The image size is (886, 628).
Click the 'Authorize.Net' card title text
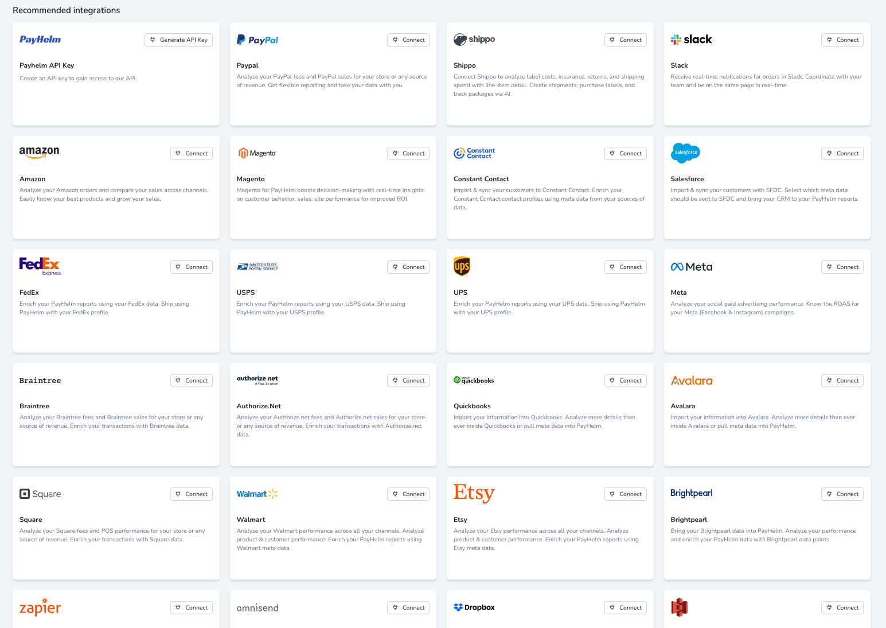[x=259, y=406]
